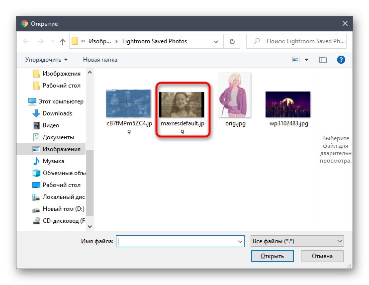Open the Локальный диск drive
Viewport: 369px width, 285px height.
59,197
